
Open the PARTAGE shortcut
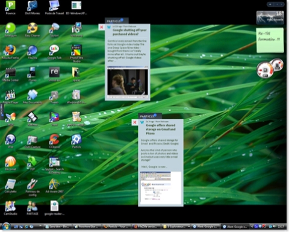click(x=33, y=208)
